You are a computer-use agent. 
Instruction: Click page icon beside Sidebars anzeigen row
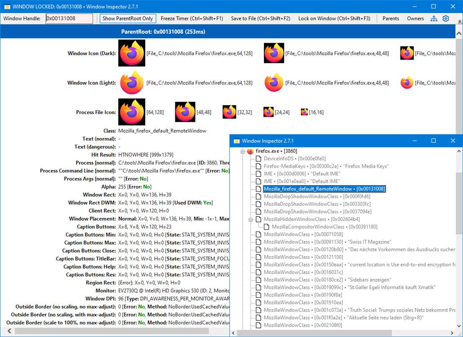point(258,280)
